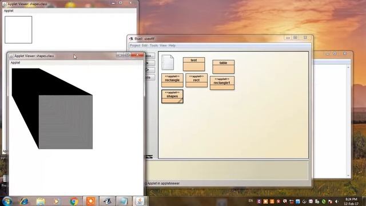Minimize the BlueJ window
This screenshot has width=366, height=206.
pyautogui.click(x=288, y=38)
